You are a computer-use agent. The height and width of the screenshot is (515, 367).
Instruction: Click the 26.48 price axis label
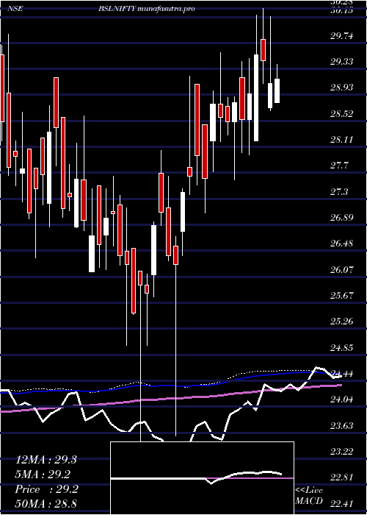(x=342, y=244)
